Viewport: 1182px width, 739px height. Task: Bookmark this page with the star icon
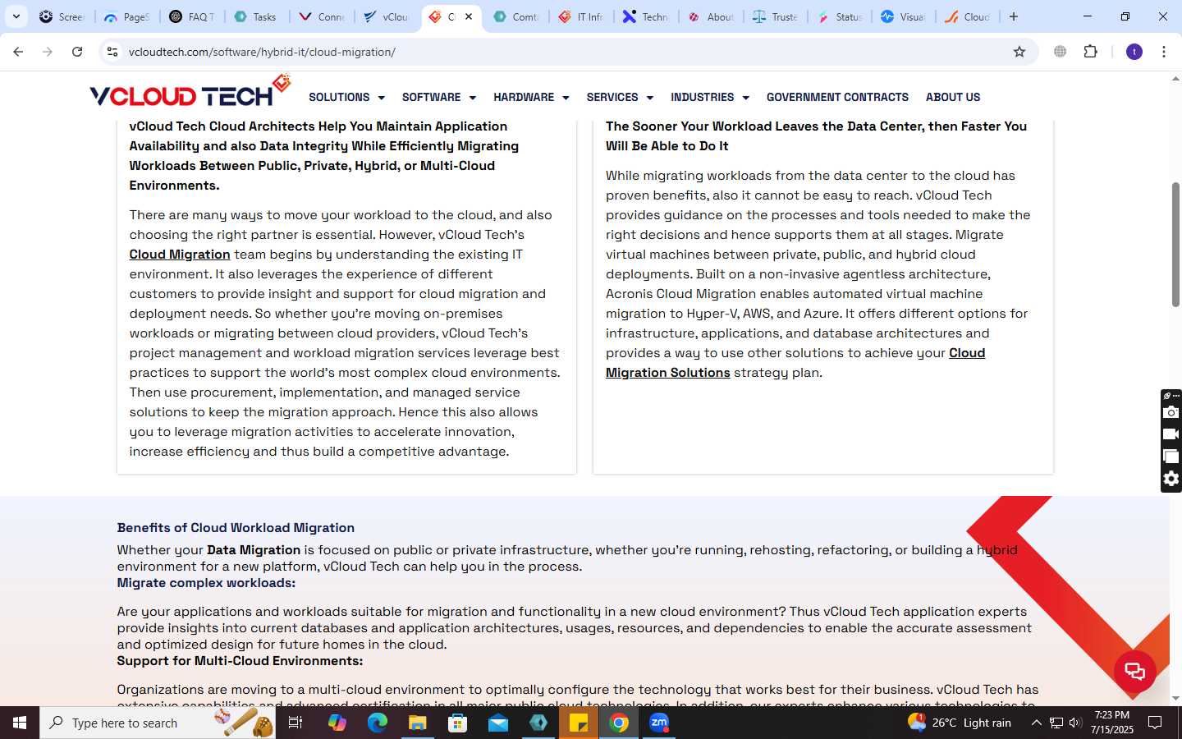[x=1019, y=52]
